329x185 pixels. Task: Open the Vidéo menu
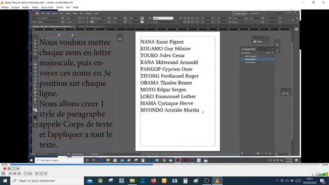coord(35,7)
